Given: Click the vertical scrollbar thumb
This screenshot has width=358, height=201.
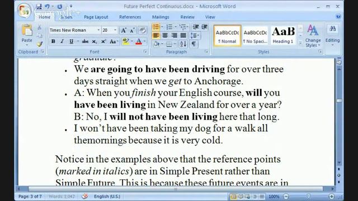Looking at the screenshot, I should [x=339, y=100].
